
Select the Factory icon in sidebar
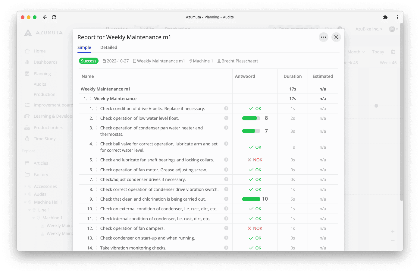(27, 174)
